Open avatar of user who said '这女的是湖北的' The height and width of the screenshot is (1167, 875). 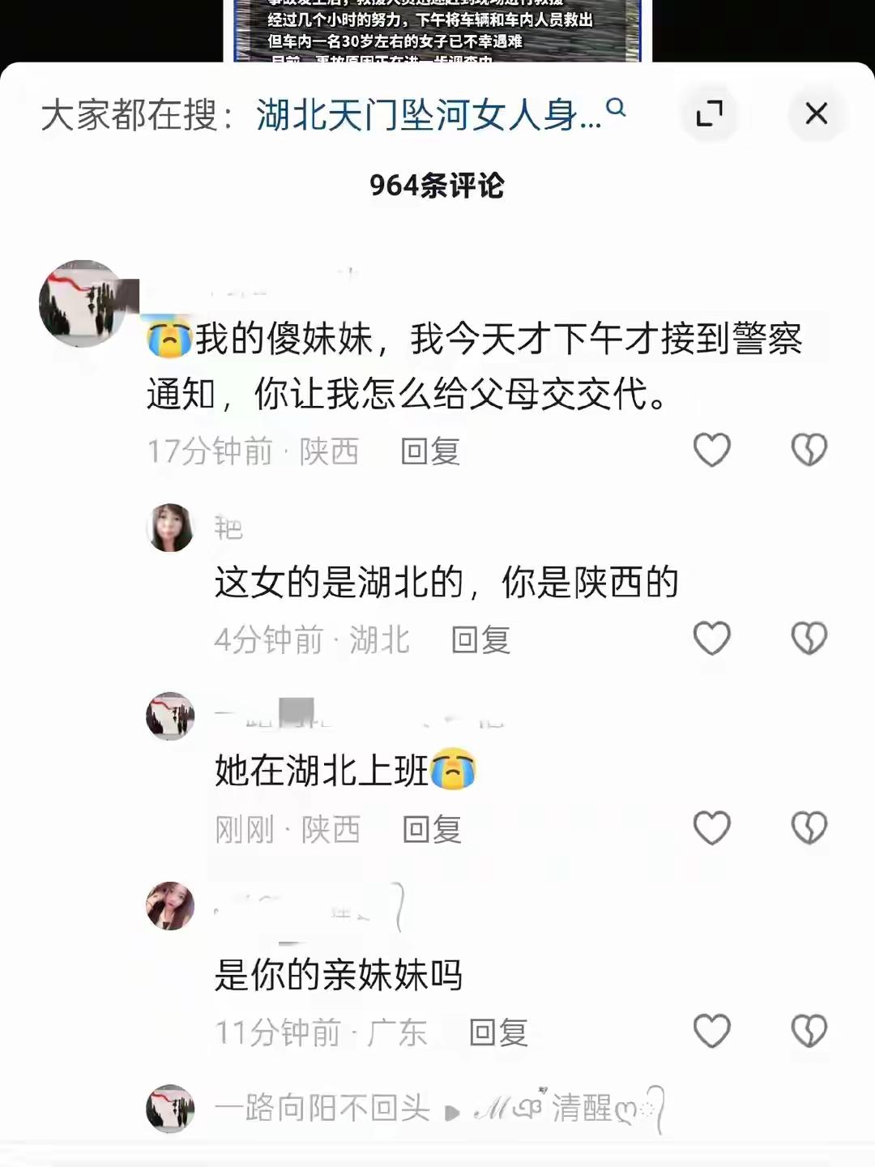click(170, 528)
